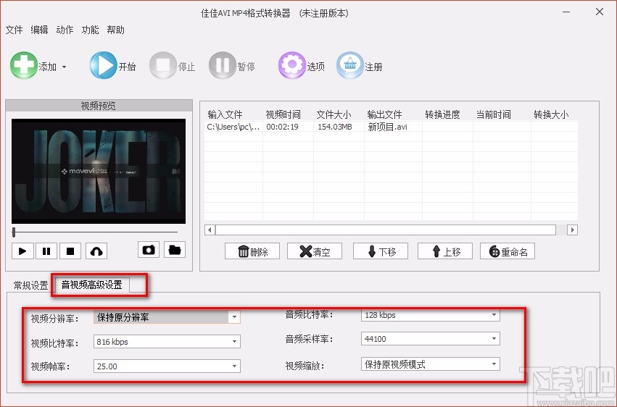Viewport: 617px width, 407px height.
Task: Click the 转换进度 column header
Action: (443, 114)
